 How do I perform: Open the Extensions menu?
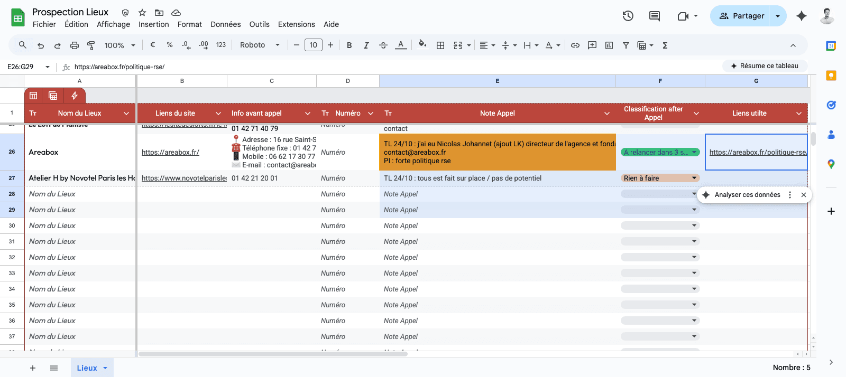coord(297,24)
